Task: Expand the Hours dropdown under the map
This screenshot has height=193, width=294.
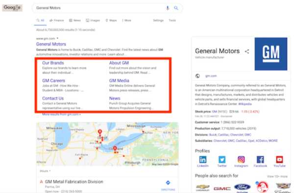Action: pyautogui.click(x=45, y=171)
